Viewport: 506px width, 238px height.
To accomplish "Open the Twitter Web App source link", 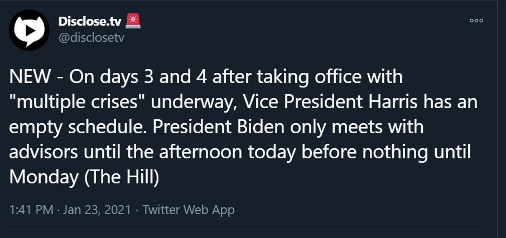I will [x=189, y=210].
